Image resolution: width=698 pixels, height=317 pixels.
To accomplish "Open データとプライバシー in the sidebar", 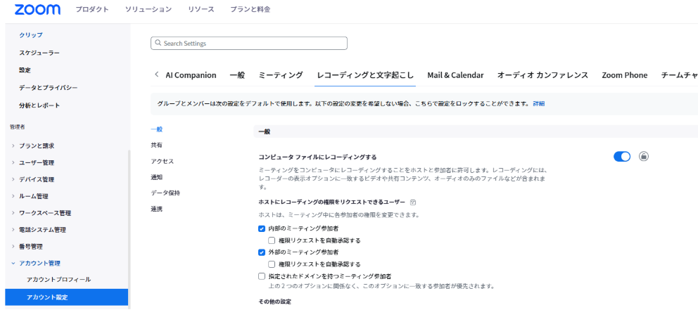I will coord(48,88).
